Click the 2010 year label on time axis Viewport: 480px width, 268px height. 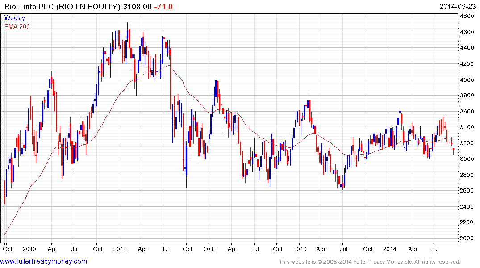pos(29,249)
